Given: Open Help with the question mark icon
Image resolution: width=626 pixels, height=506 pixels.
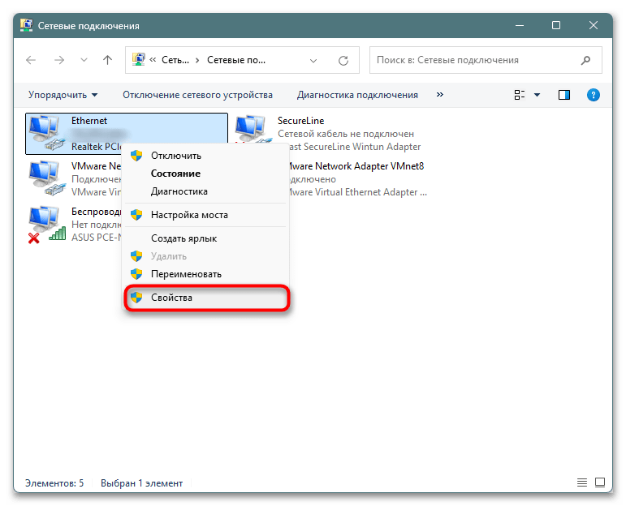Looking at the screenshot, I should pos(594,95).
